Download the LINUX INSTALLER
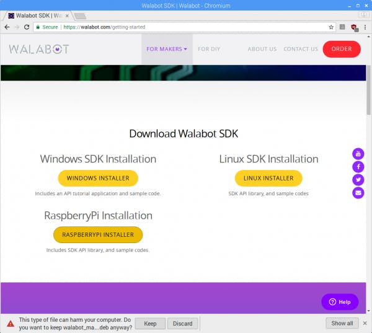Image resolution: width=372 pixels, height=333 pixels. pyautogui.click(x=268, y=178)
